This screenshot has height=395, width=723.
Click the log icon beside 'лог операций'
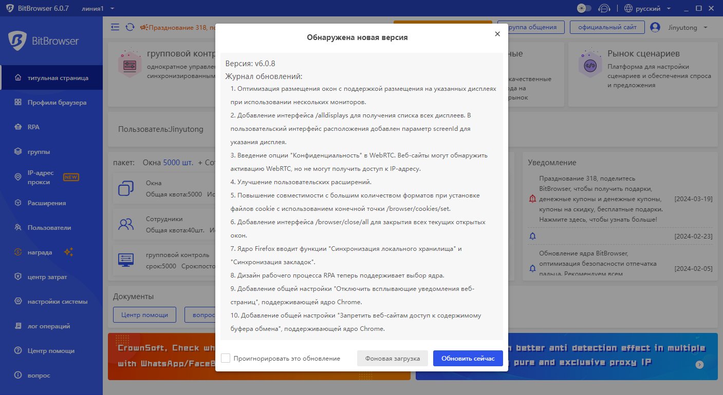pos(18,326)
